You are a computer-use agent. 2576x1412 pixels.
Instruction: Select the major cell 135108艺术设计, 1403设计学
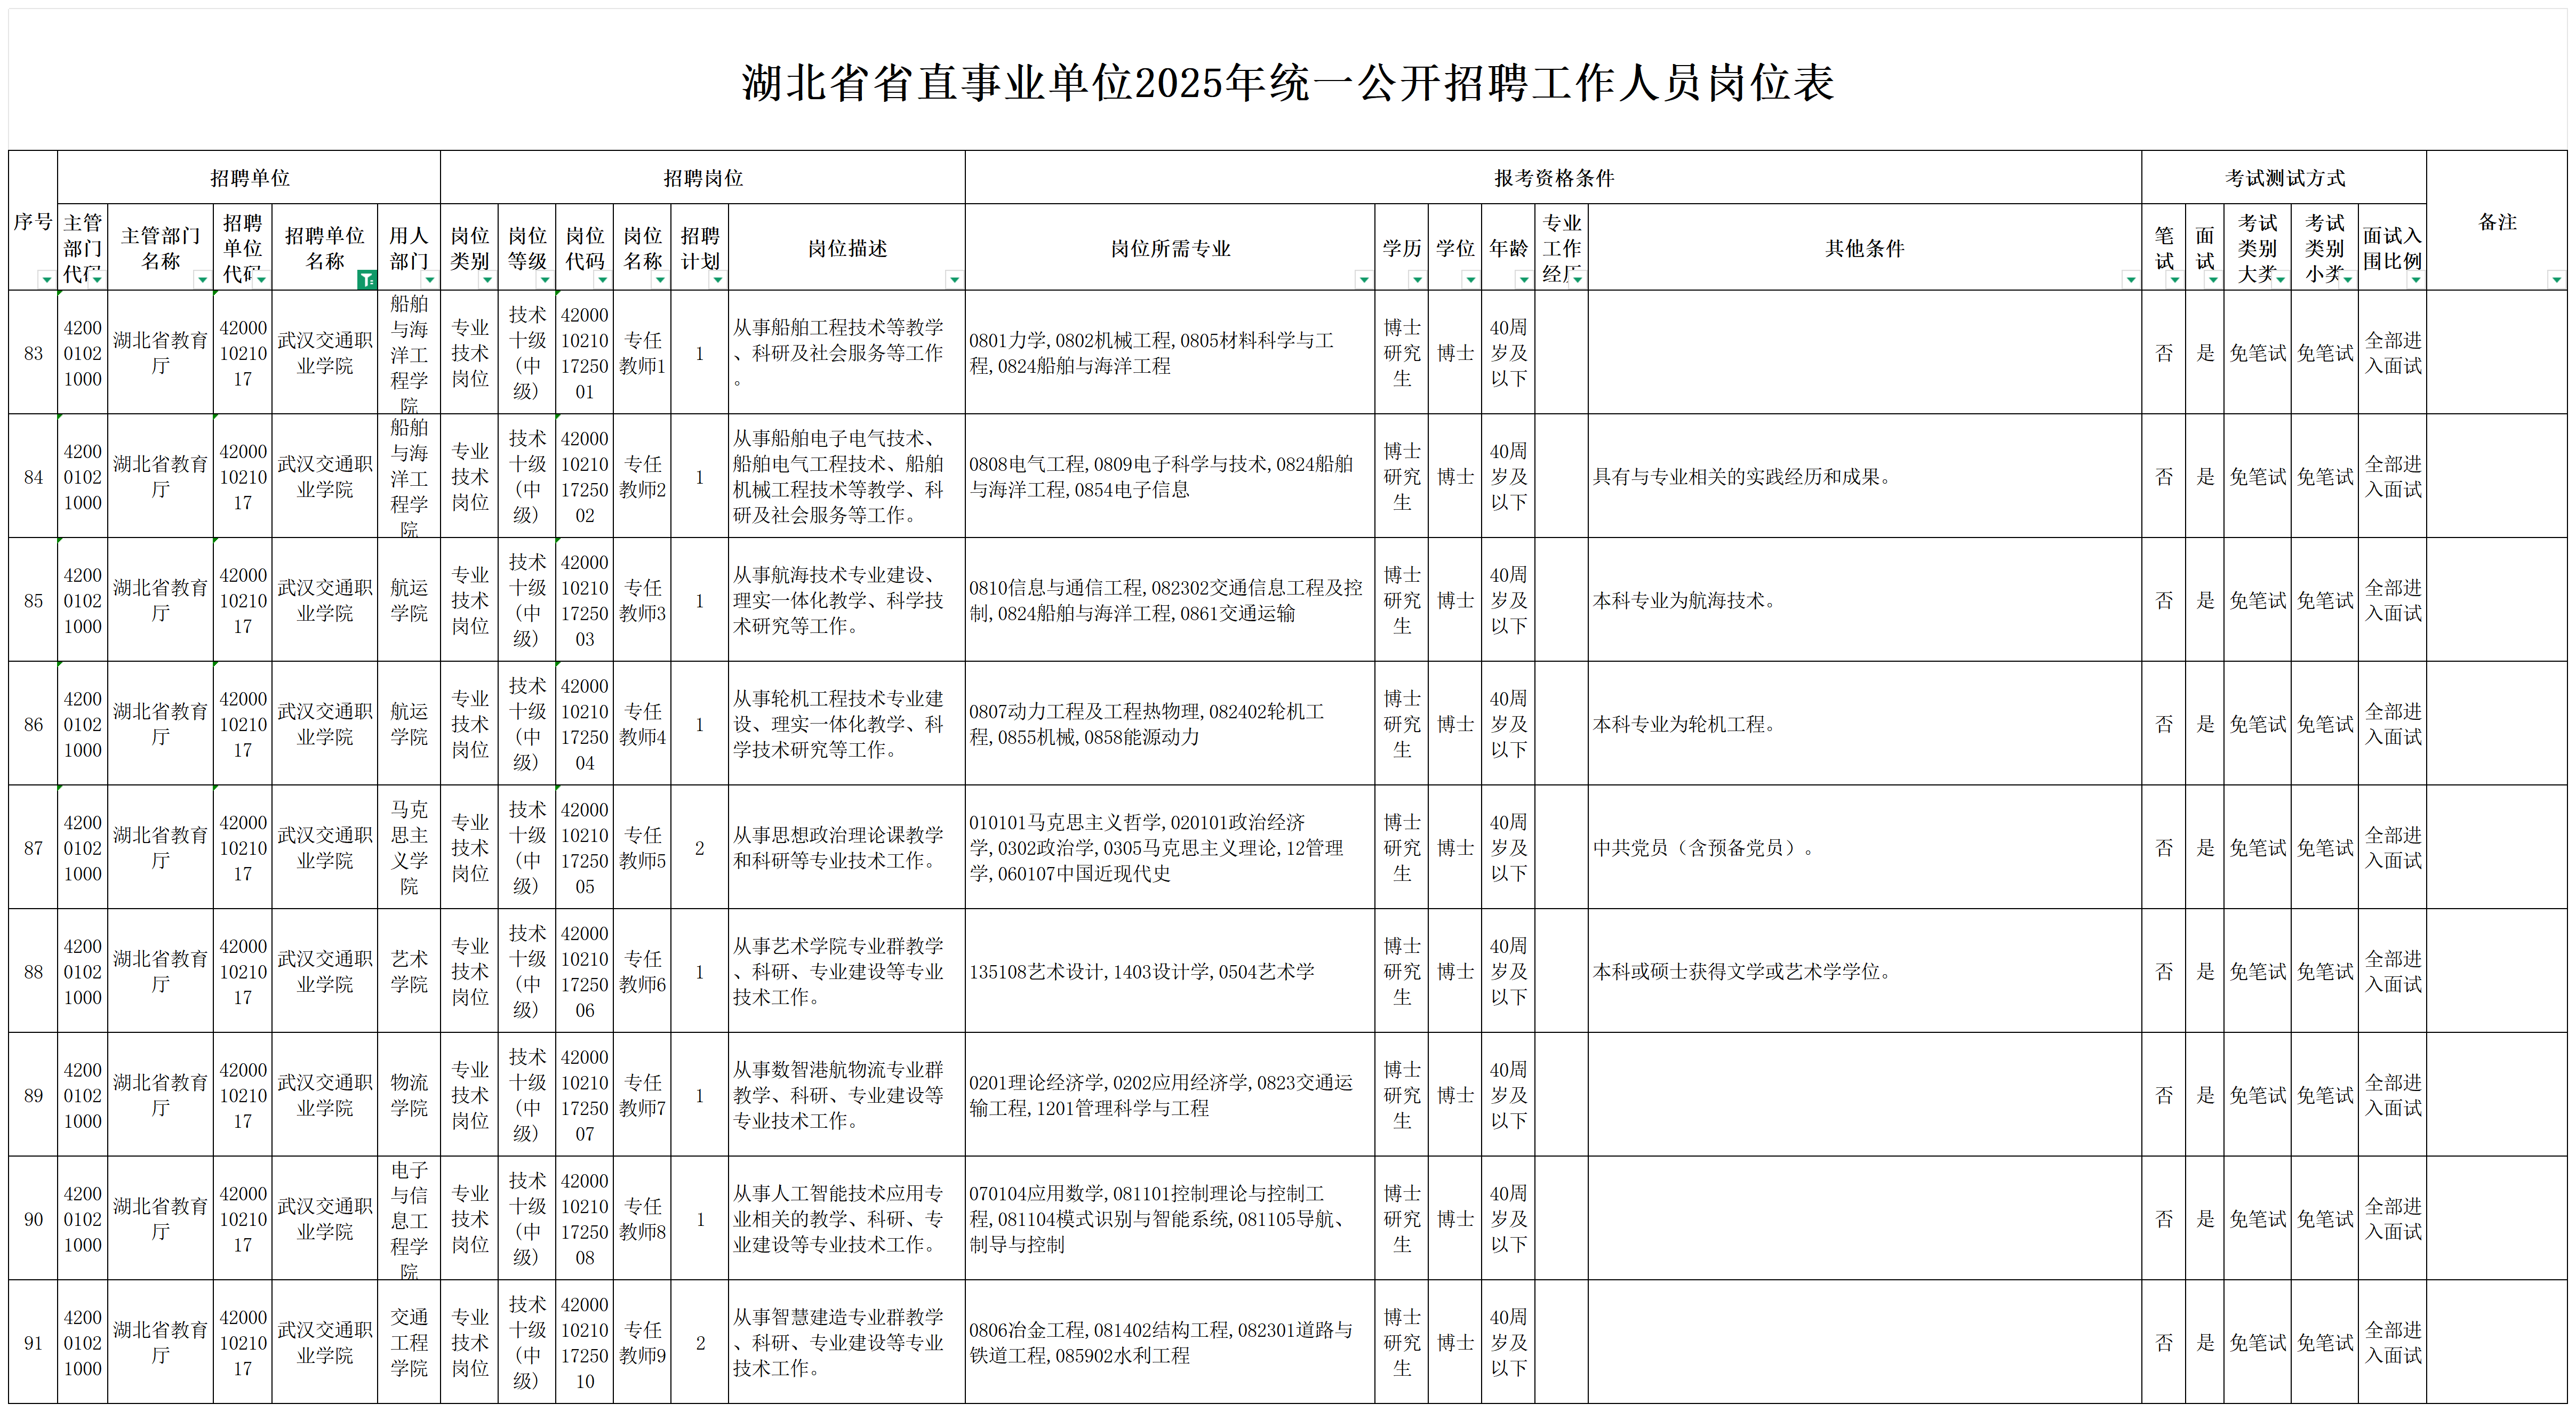coord(1170,971)
